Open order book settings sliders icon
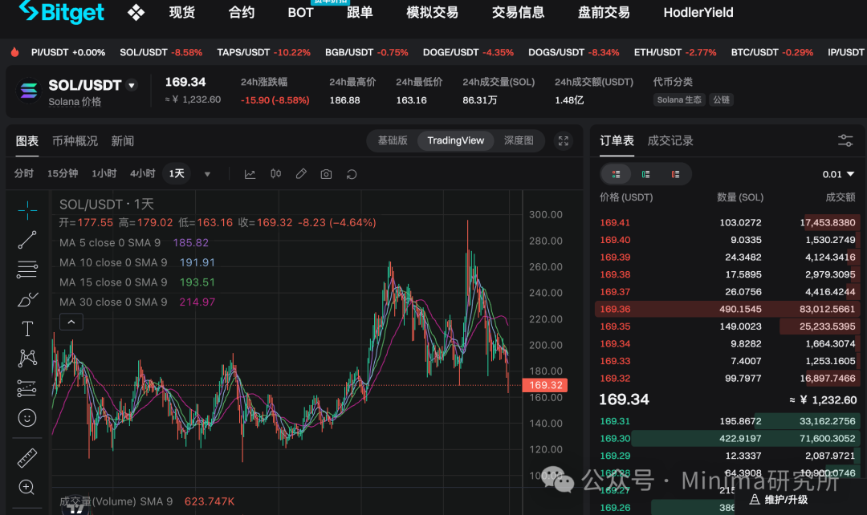This screenshot has width=867, height=515. point(845,140)
